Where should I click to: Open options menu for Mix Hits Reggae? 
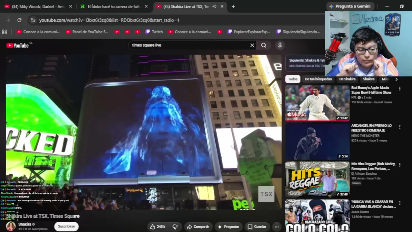coord(400,165)
